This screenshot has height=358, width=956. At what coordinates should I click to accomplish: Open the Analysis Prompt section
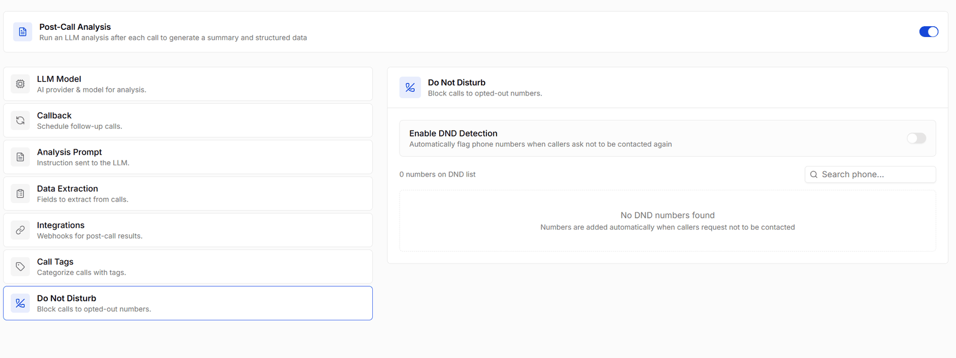(x=188, y=157)
